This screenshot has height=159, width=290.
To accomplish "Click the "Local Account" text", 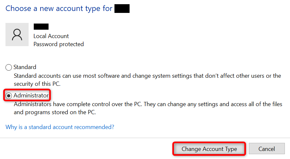I will (x=51, y=36).
